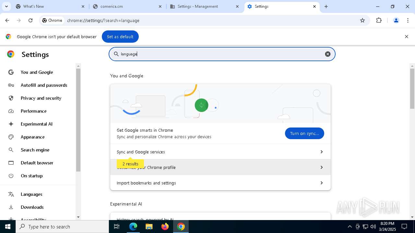Open Performance settings section

tap(34, 111)
